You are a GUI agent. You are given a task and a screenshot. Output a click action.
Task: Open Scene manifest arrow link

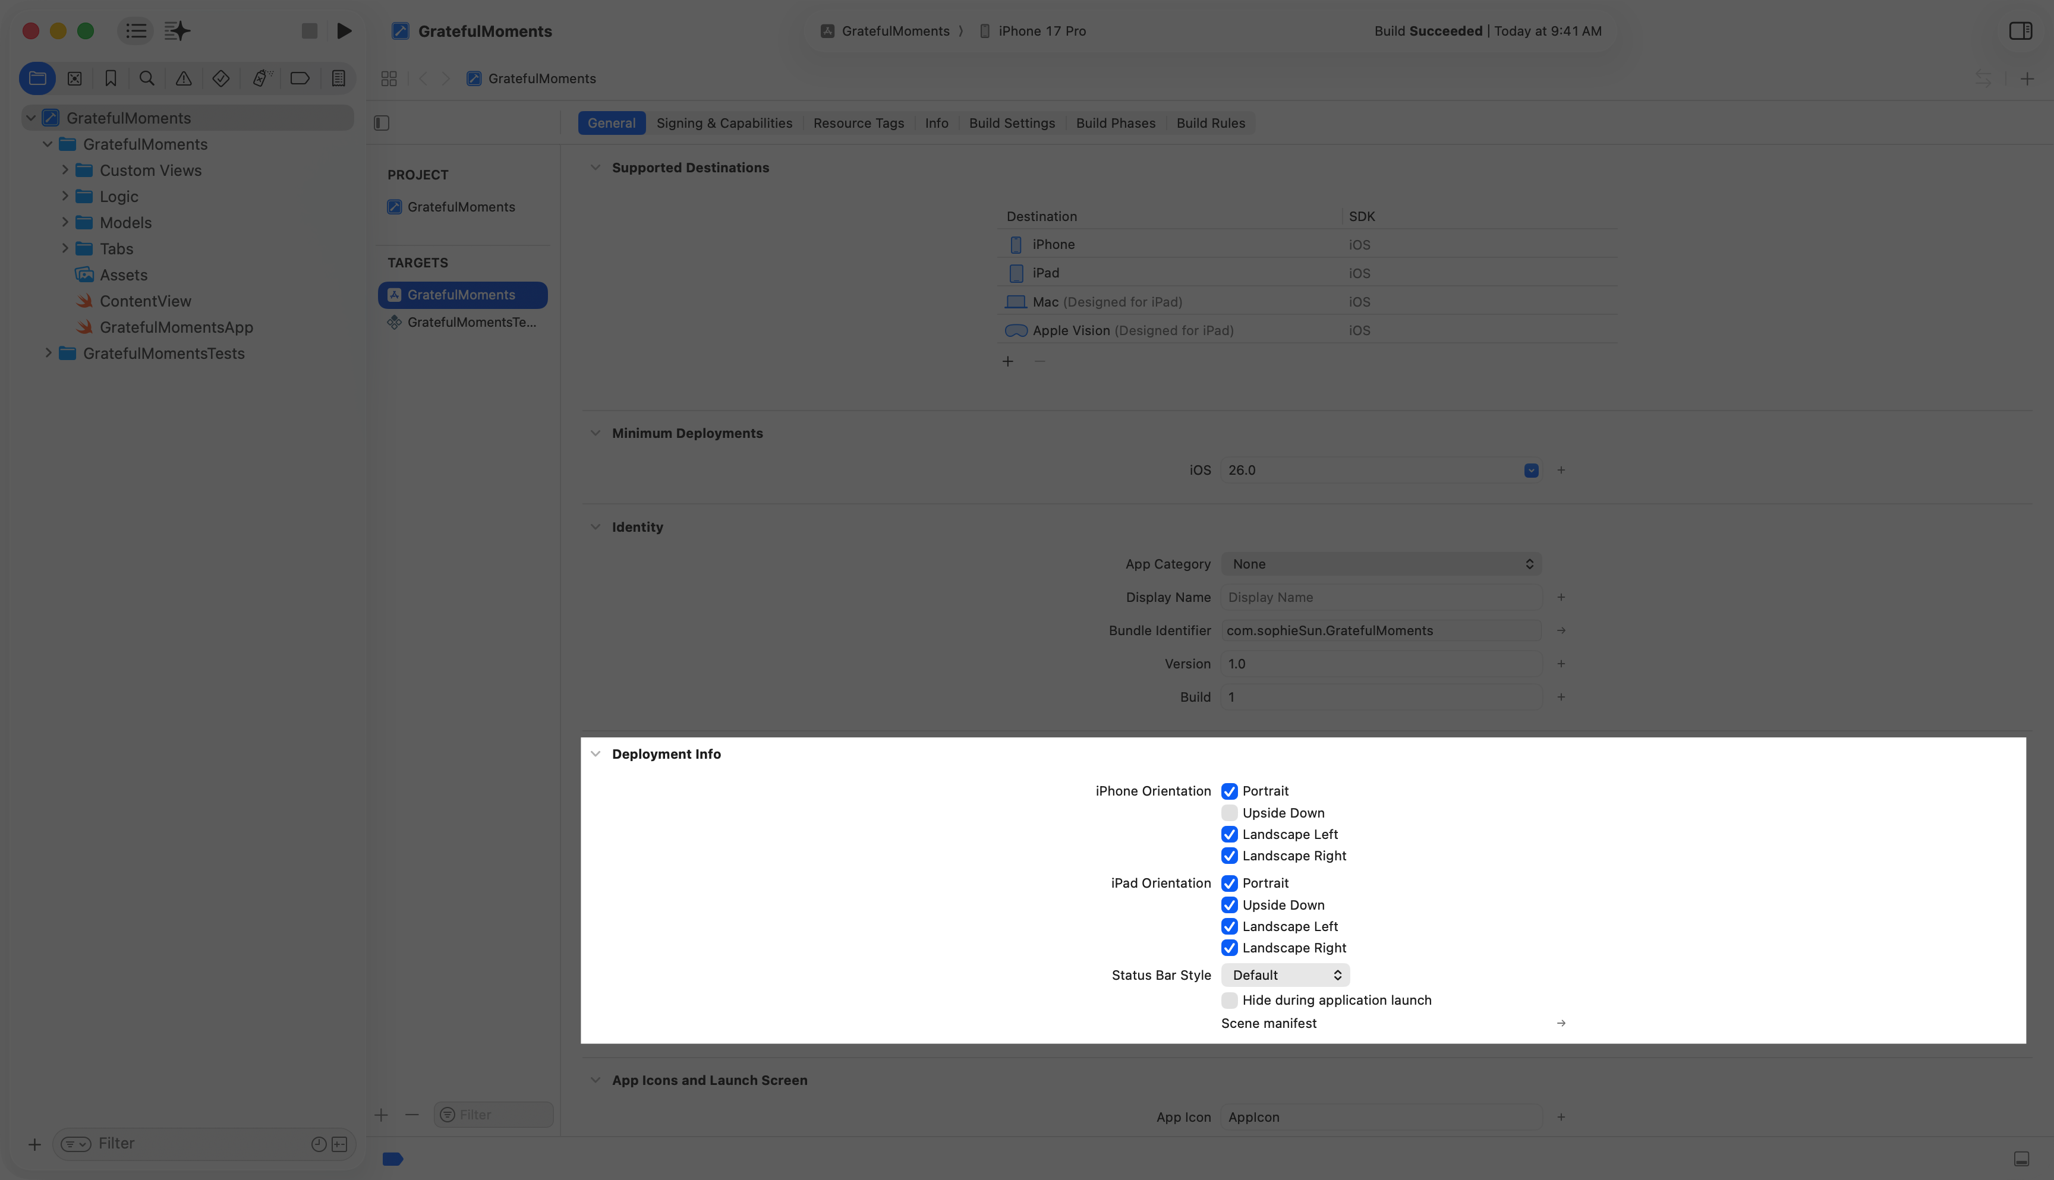1561,1024
